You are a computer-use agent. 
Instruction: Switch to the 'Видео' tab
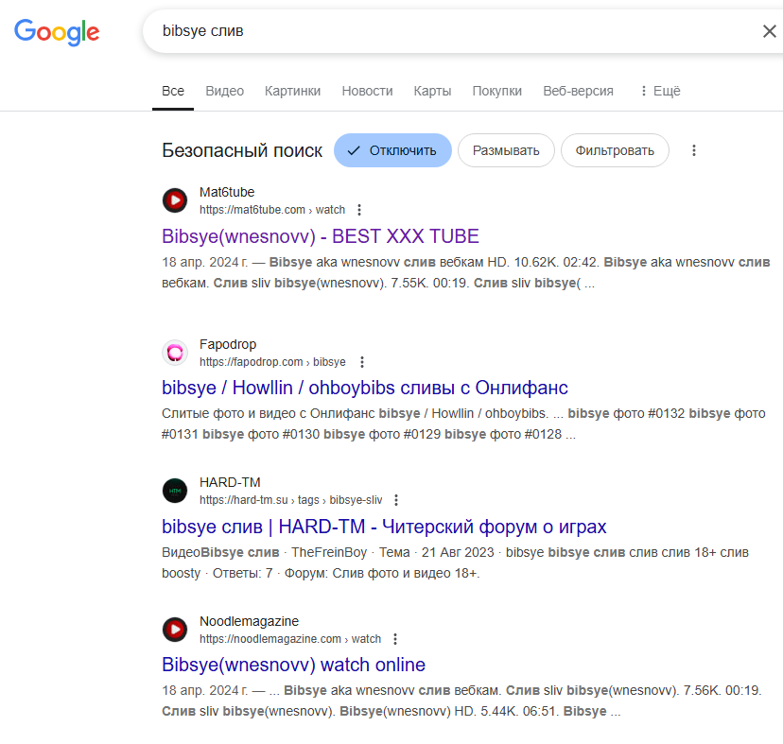pyautogui.click(x=225, y=91)
